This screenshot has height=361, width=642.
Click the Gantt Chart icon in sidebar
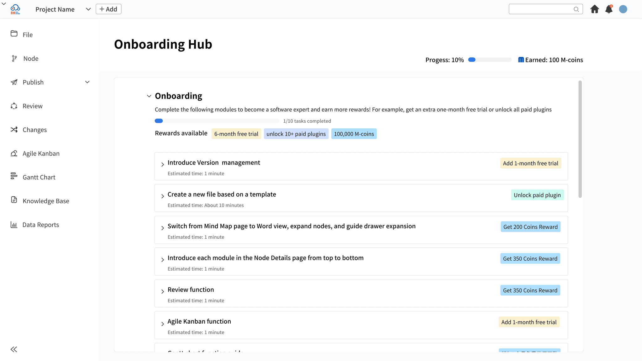pyautogui.click(x=14, y=176)
